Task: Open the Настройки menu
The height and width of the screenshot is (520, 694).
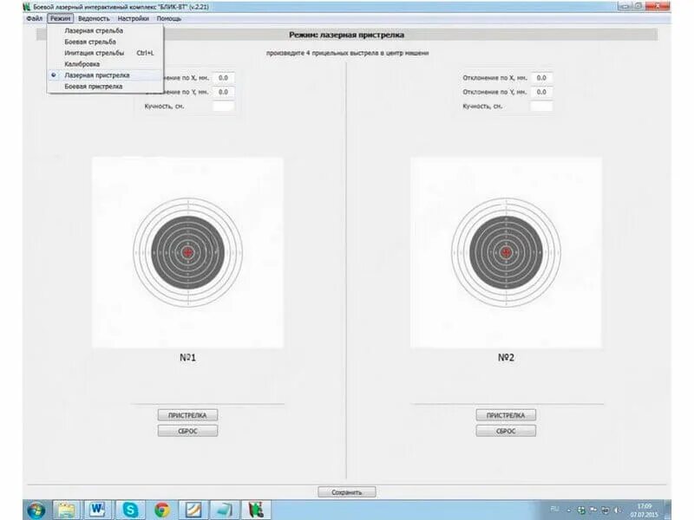Action: (x=134, y=18)
